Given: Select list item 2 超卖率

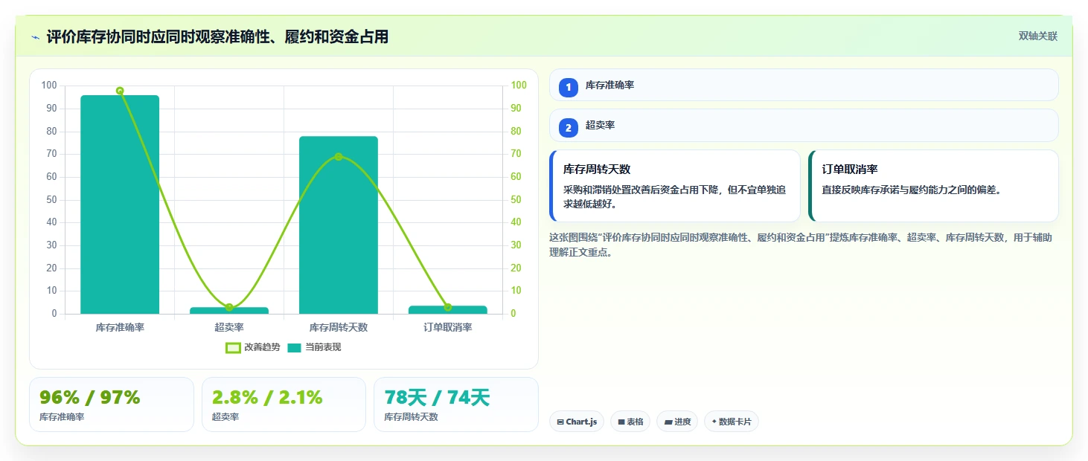Looking at the screenshot, I should point(804,125).
